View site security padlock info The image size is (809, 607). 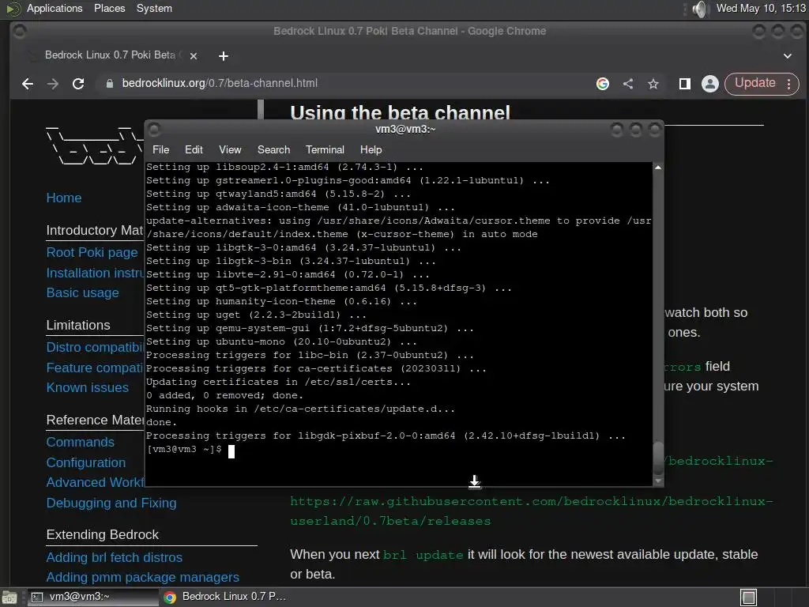[109, 84]
